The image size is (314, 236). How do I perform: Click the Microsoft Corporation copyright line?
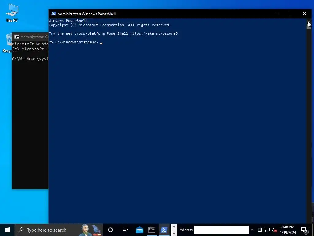click(x=110, y=25)
